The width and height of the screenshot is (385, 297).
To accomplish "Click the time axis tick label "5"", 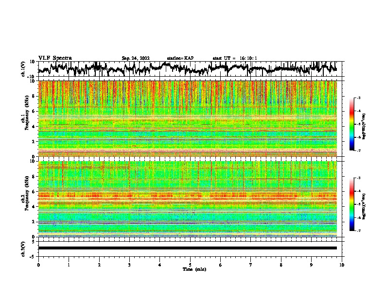I will (190, 265).
